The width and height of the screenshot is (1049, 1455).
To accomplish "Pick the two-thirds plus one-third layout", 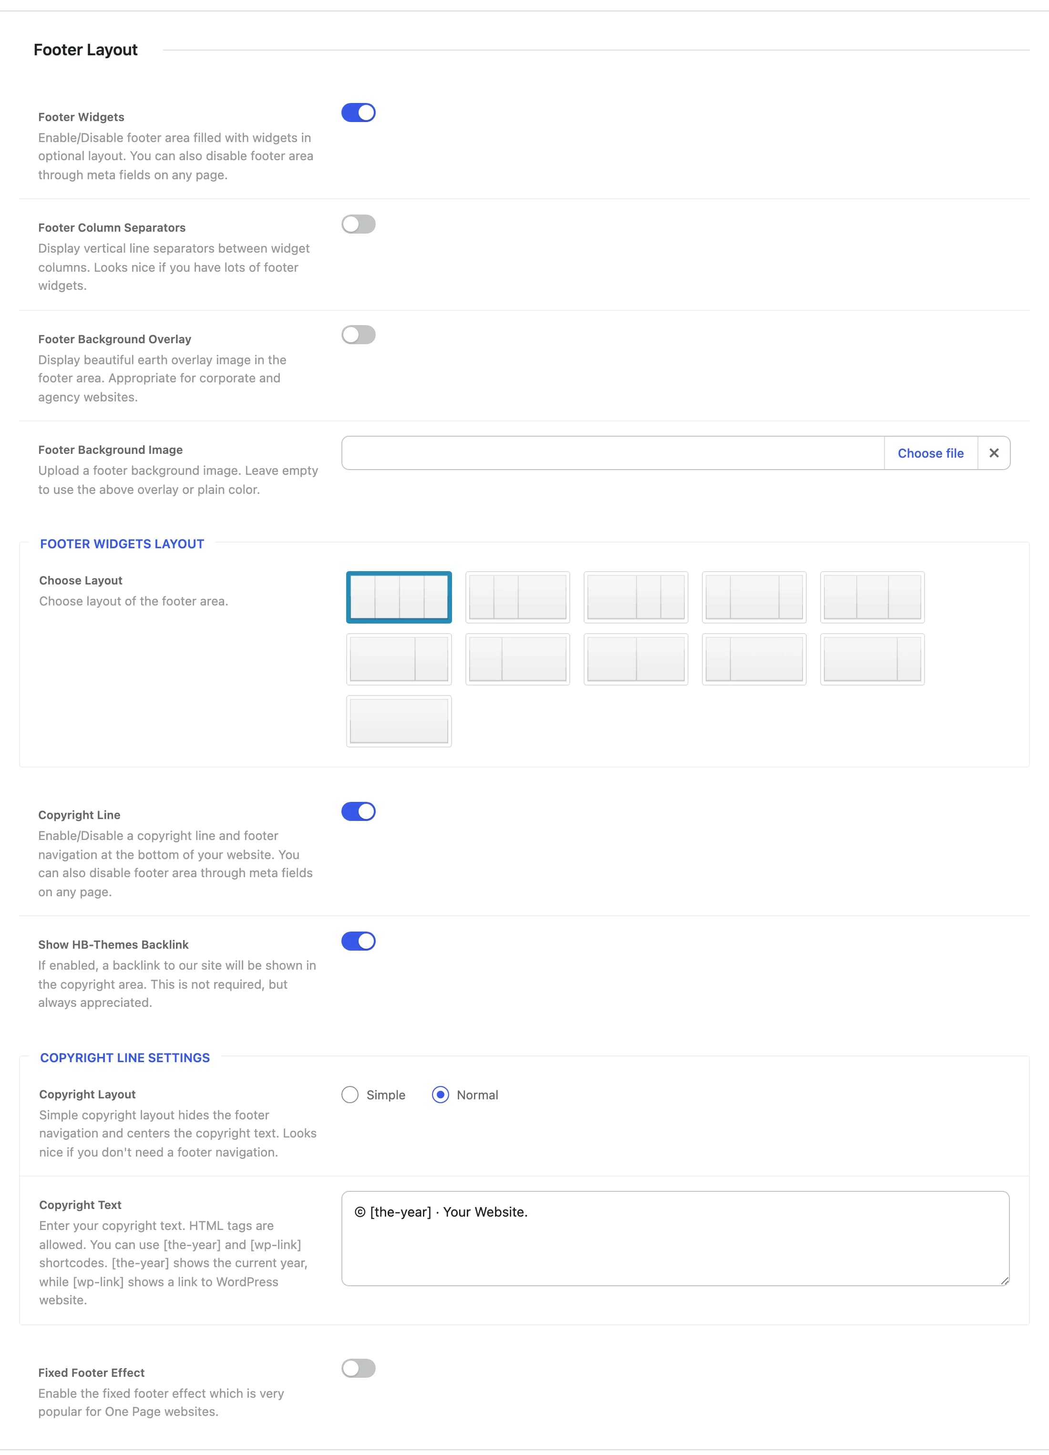I will (x=399, y=659).
